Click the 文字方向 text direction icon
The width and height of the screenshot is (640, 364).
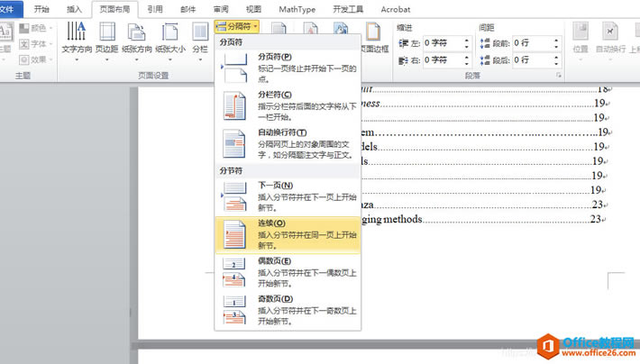click(77, 32)
